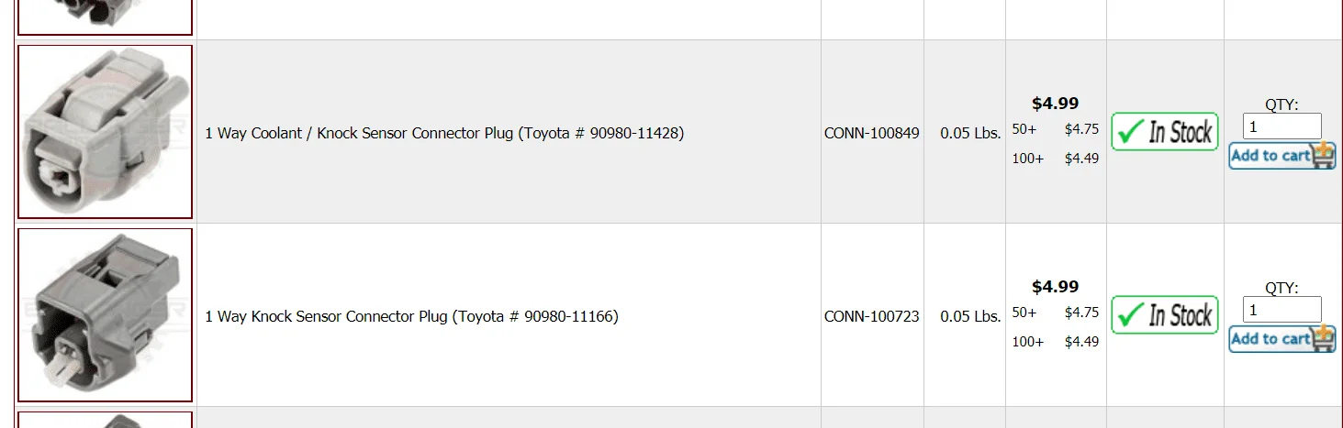Click cart icon on Add to cart for CONN-100849
This screenshot has height=428, width=1343.
coord(1324,155)
